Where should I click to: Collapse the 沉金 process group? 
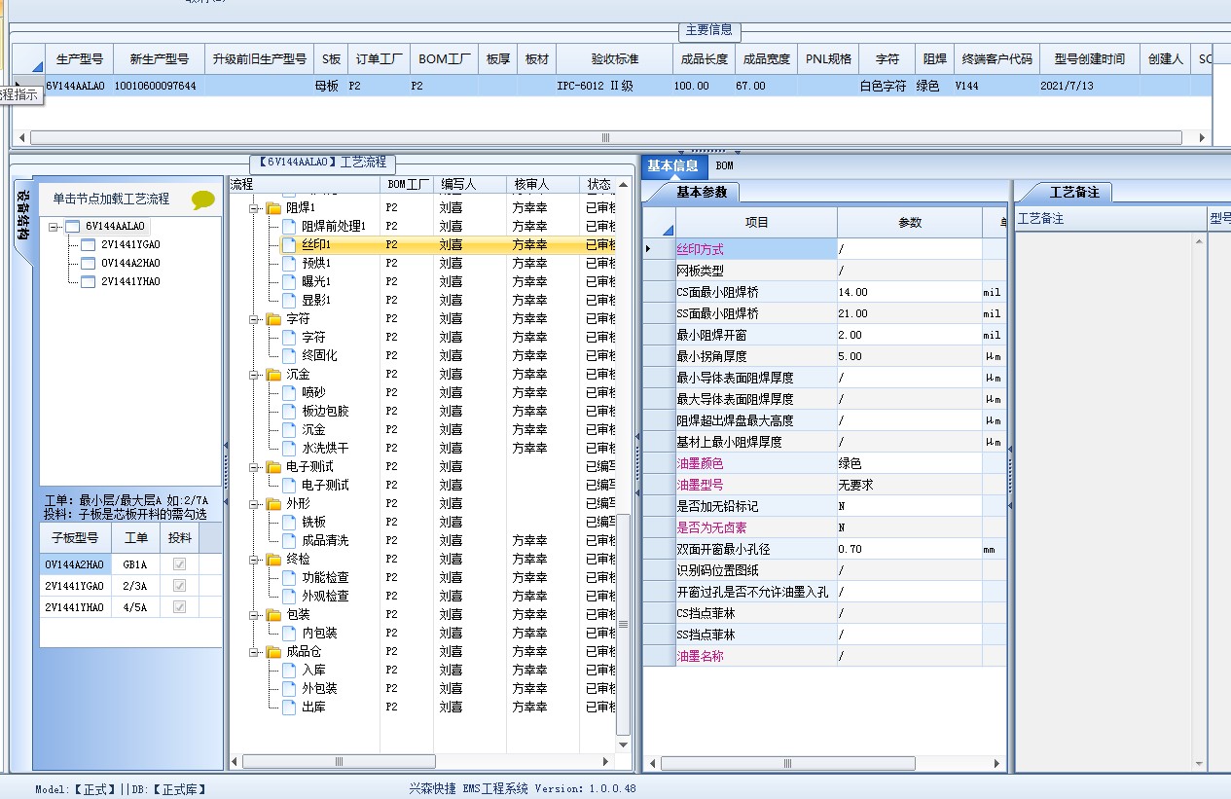255,375
